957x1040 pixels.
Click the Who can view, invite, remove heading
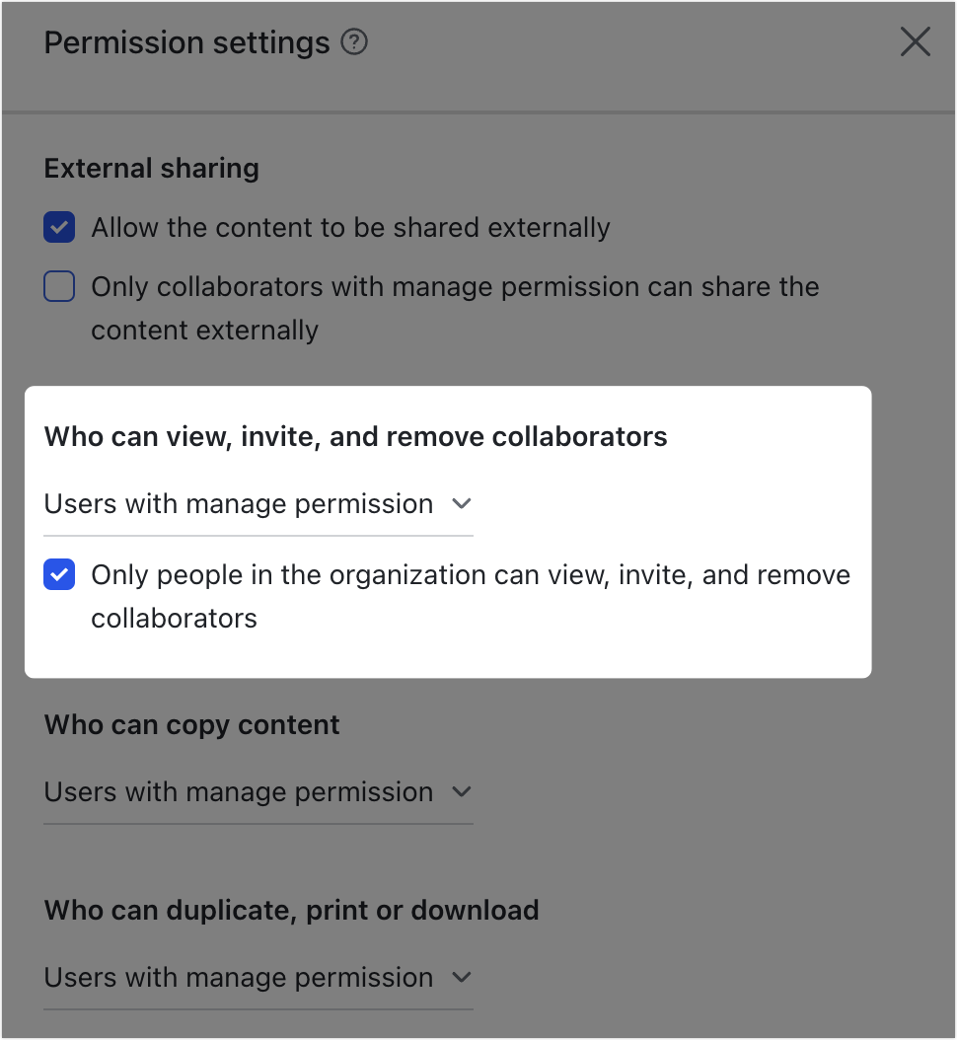(x=355, y=437)
